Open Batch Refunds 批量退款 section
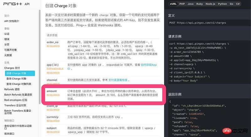The height and width of the screenshot is (137, 251). (18, 95)
